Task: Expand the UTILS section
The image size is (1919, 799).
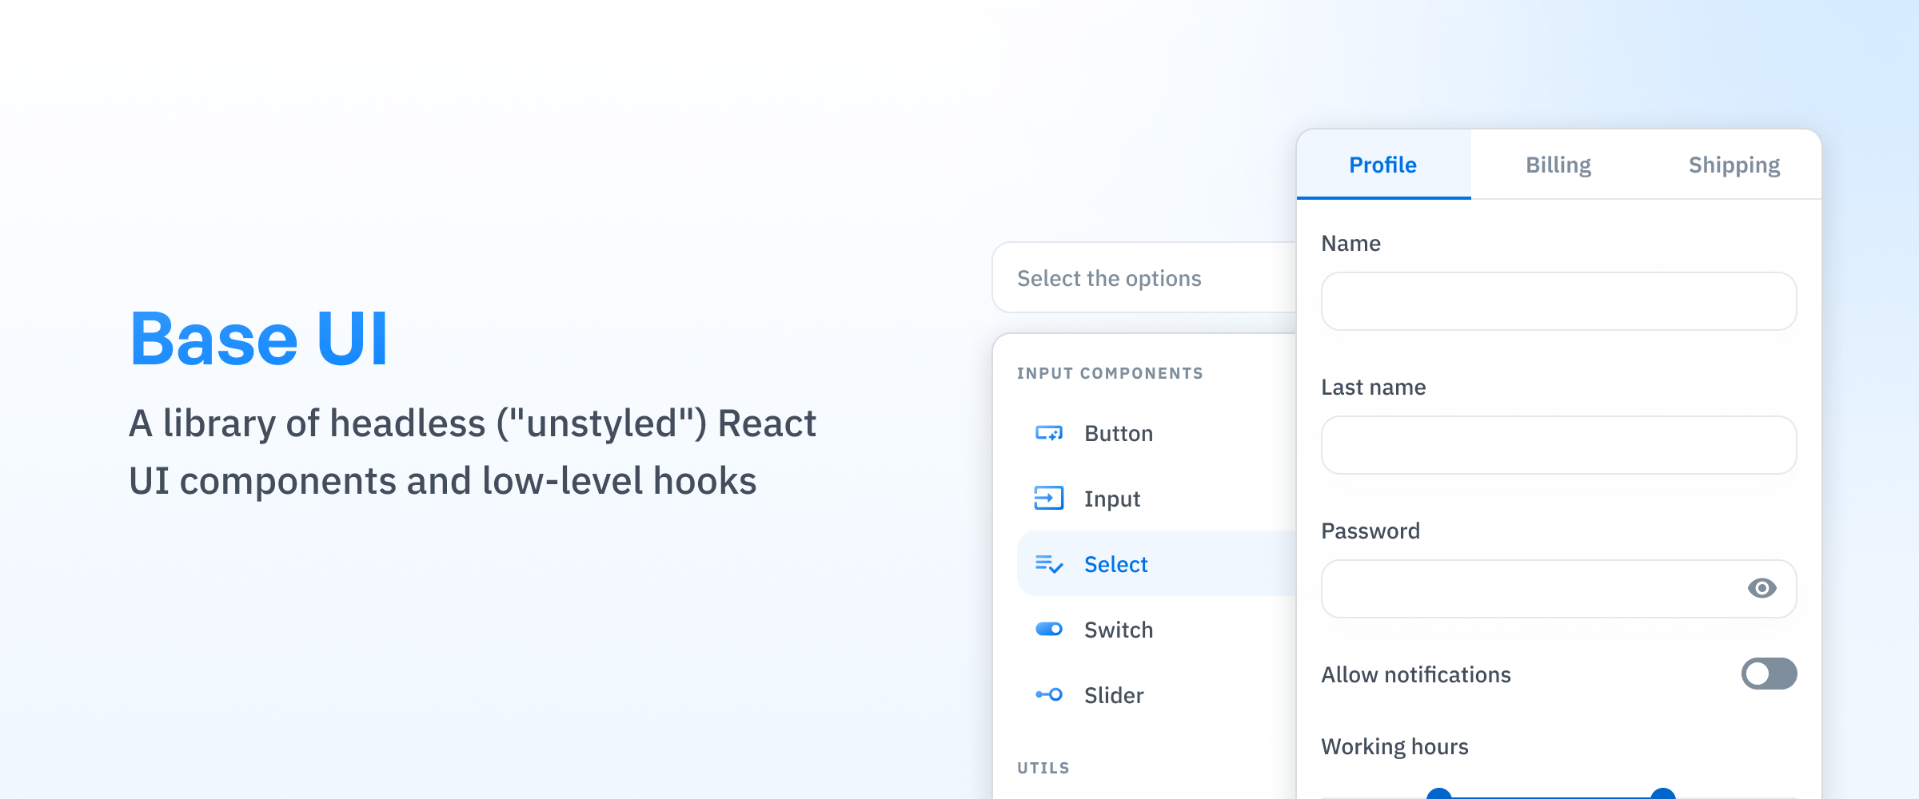Action: pos(1043,767)
